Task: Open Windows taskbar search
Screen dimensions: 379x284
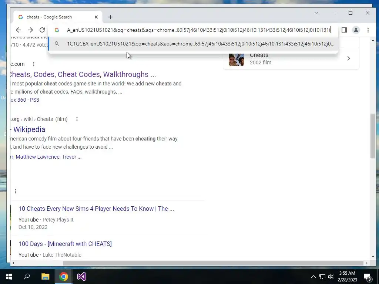Action: (27, 277)
